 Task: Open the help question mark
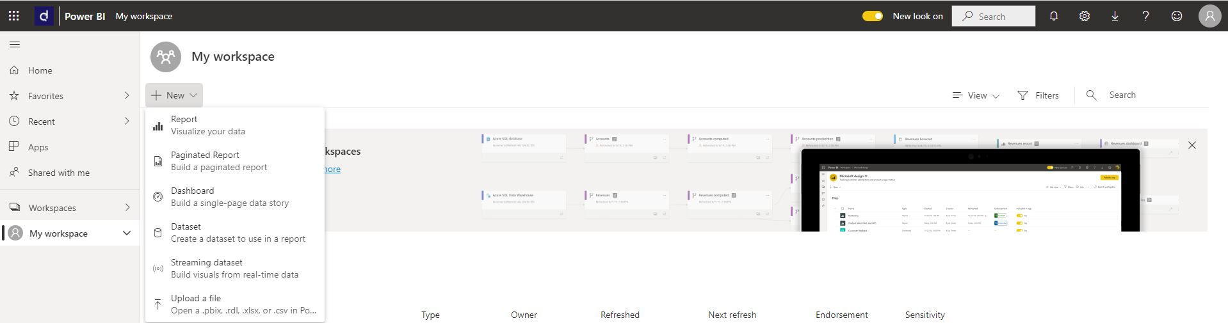click(1145, 16)
